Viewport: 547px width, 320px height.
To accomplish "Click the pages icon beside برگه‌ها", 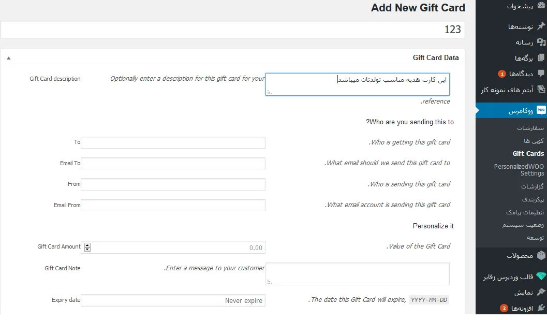I will [x=541, y=57].
